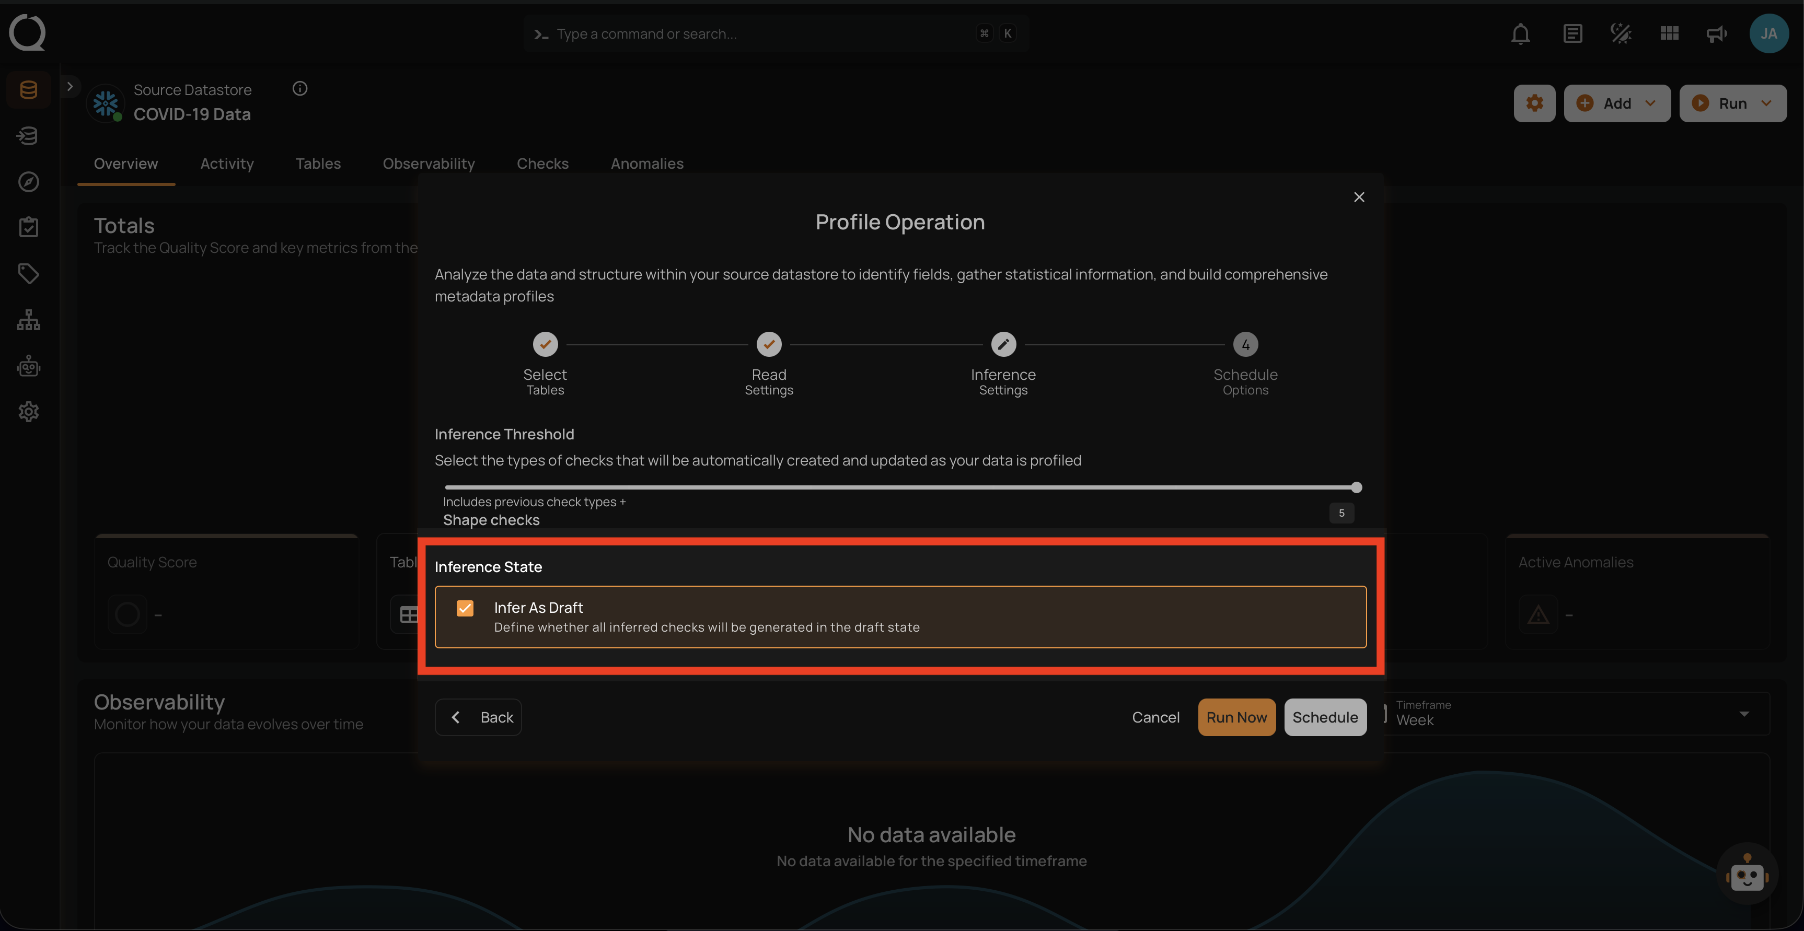Switch theme using the moon-sun toggle icon

pyautogui.click(x=1621, y=33)
